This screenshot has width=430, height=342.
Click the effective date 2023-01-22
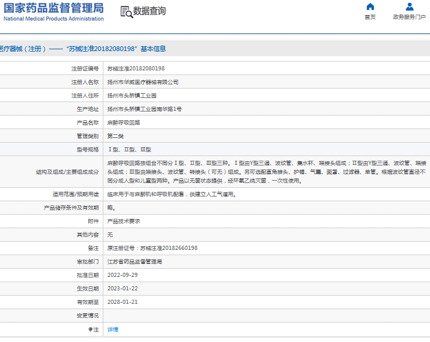coord(123,289)
